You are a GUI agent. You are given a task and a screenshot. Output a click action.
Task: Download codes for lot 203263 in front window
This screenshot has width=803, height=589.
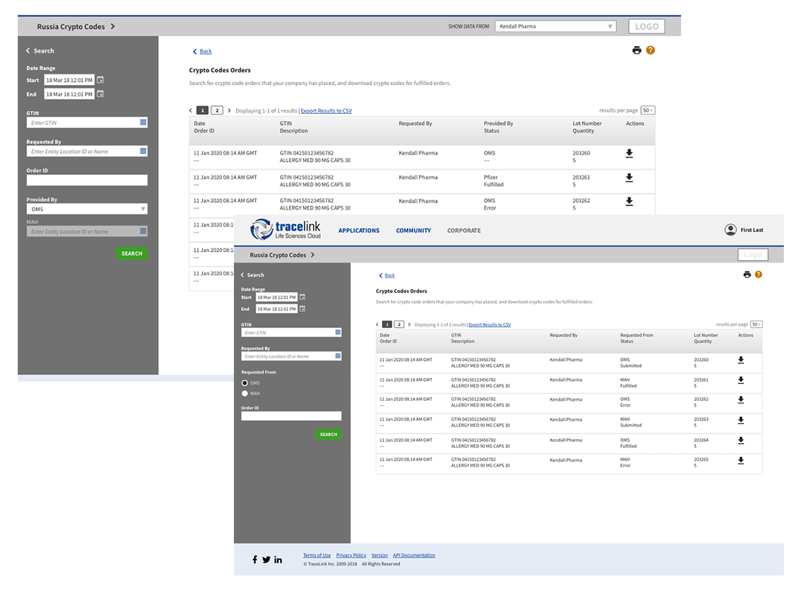741,421
